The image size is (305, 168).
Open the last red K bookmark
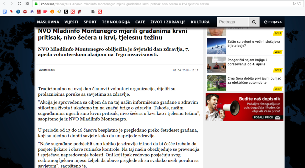(100, 12)
